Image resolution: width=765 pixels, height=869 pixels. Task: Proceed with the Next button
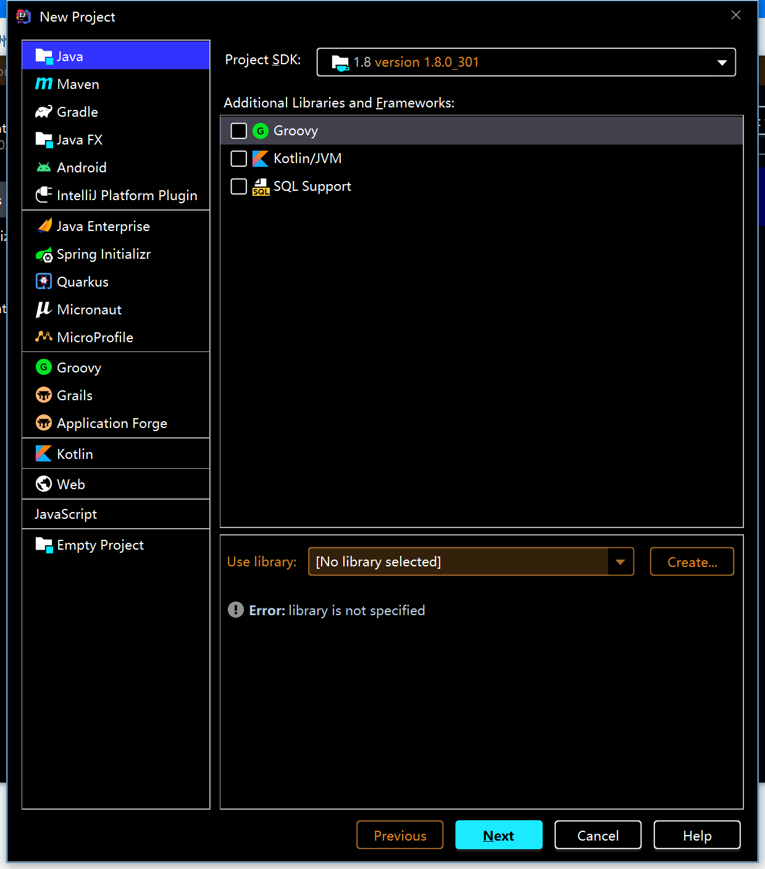(499, 836)
